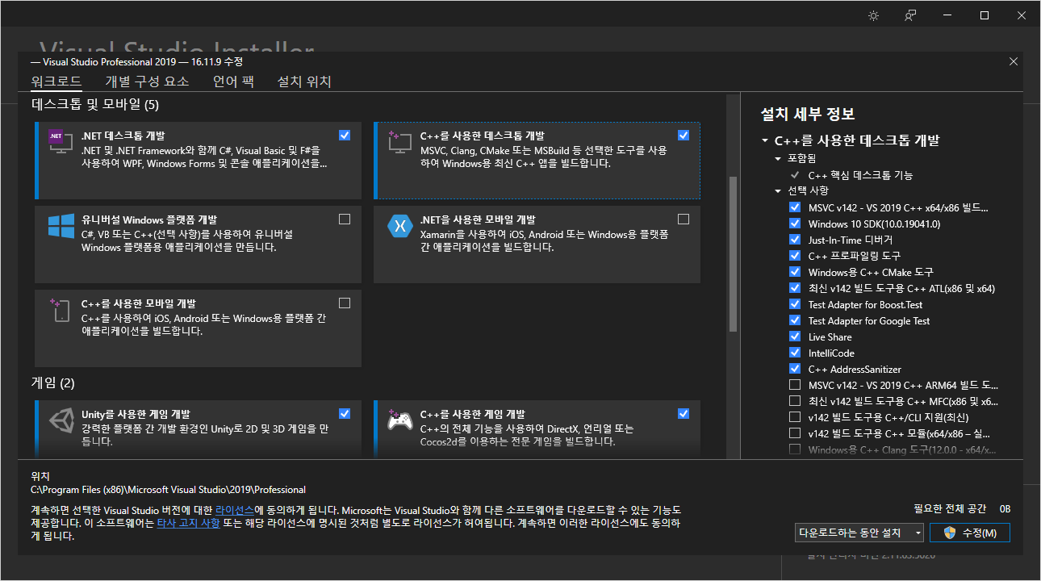Uncheck the .NET 데스크톱 개발 workload checkbox
Viewport: 1041px width, 581px height.
tap(345, 136)
